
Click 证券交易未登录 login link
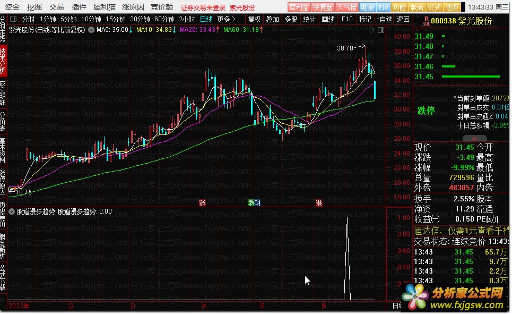click(203, 7)
